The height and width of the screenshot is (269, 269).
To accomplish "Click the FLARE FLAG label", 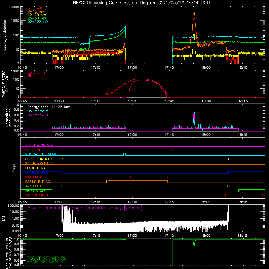I will (x=35, y=168).
